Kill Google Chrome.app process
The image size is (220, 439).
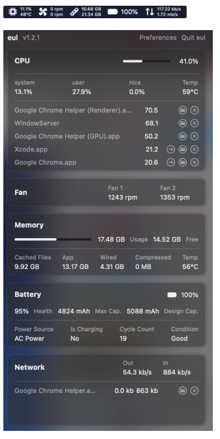[x=194, y=162]
